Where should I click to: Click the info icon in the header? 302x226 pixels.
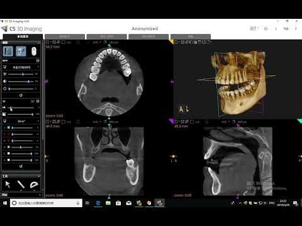(x=276, y=29)
